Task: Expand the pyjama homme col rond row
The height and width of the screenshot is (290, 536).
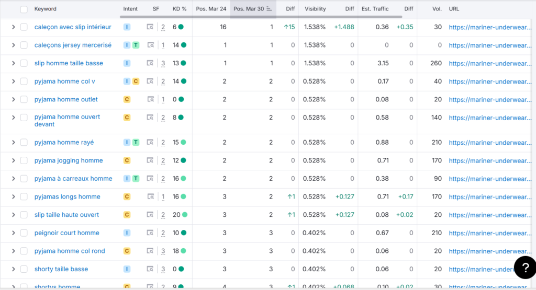Action: click(13, 251)
